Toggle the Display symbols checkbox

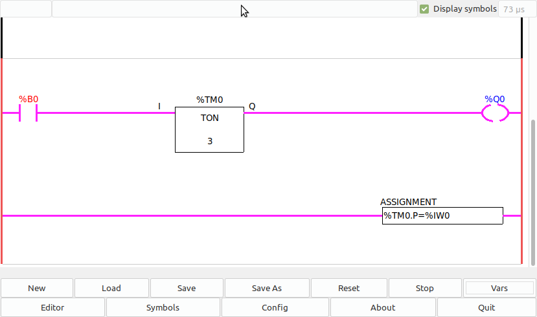tap(424, 9)
